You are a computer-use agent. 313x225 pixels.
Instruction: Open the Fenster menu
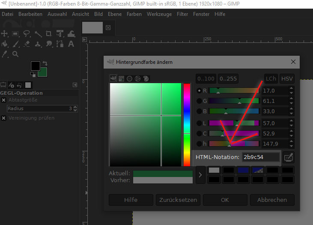click(201, 14)
